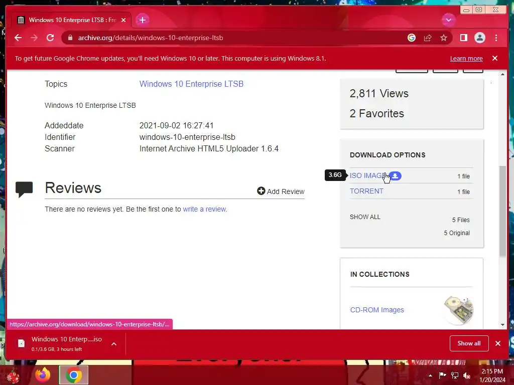Share this page using share icon
Viewport: 514px width, 385px height.
[428, 38]
